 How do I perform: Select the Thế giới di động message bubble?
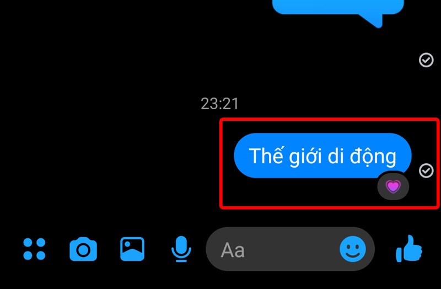click(x=322, y=156)
